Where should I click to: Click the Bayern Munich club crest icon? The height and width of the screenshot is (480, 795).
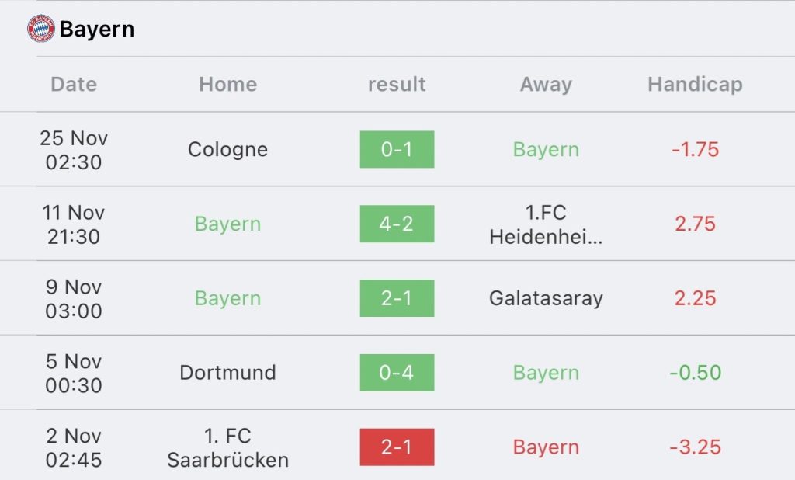pyautogui.click(x=41, y=29)
